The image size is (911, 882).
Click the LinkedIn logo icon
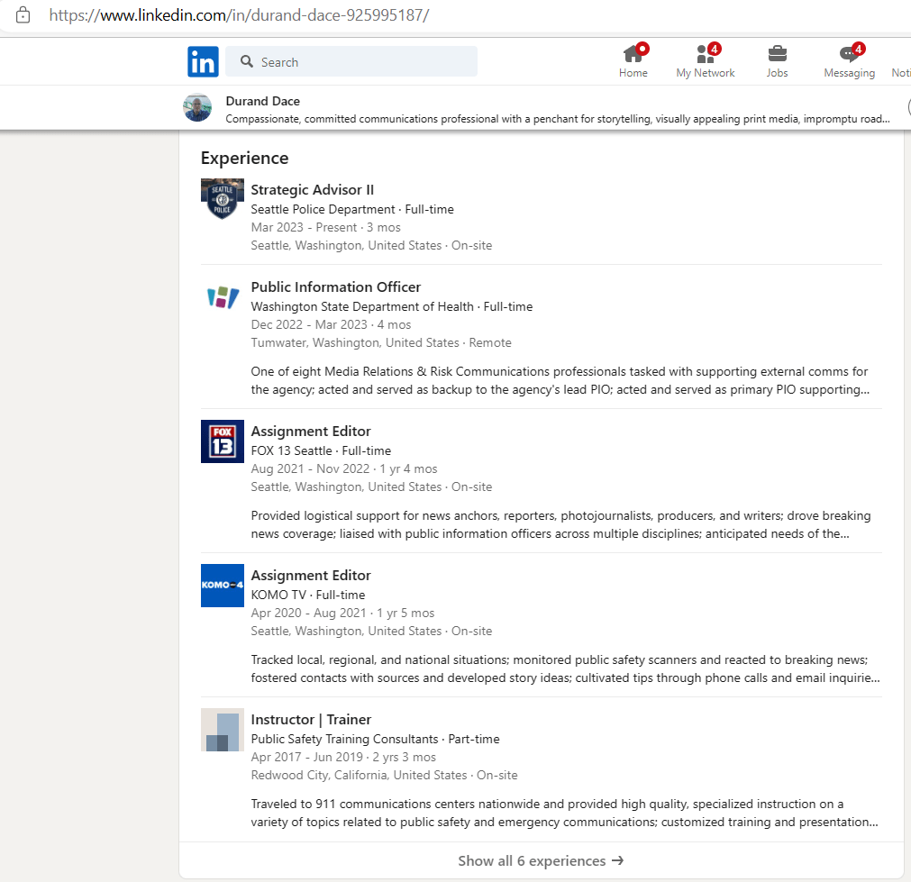[x=203, y=62]
